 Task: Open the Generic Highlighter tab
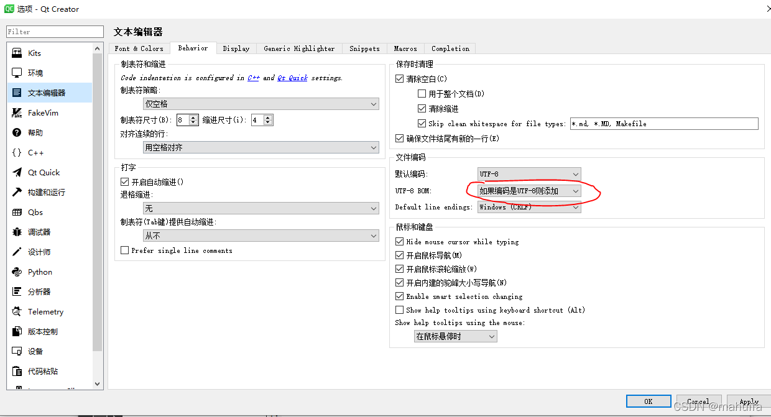pyautogui.click(x=299, y=48)
